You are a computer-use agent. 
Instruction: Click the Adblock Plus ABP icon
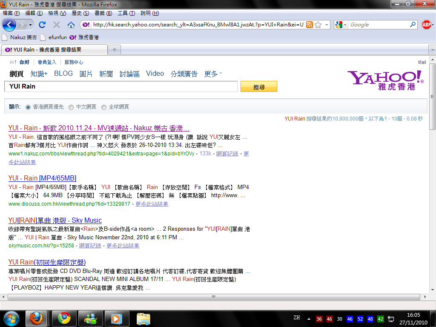click(426, 25)
